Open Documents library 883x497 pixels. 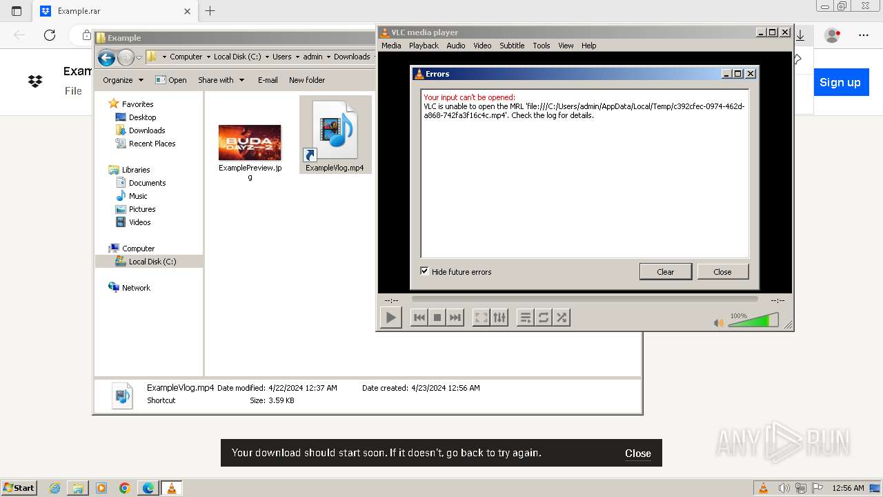pyautogui.click(x=141, y=183)
